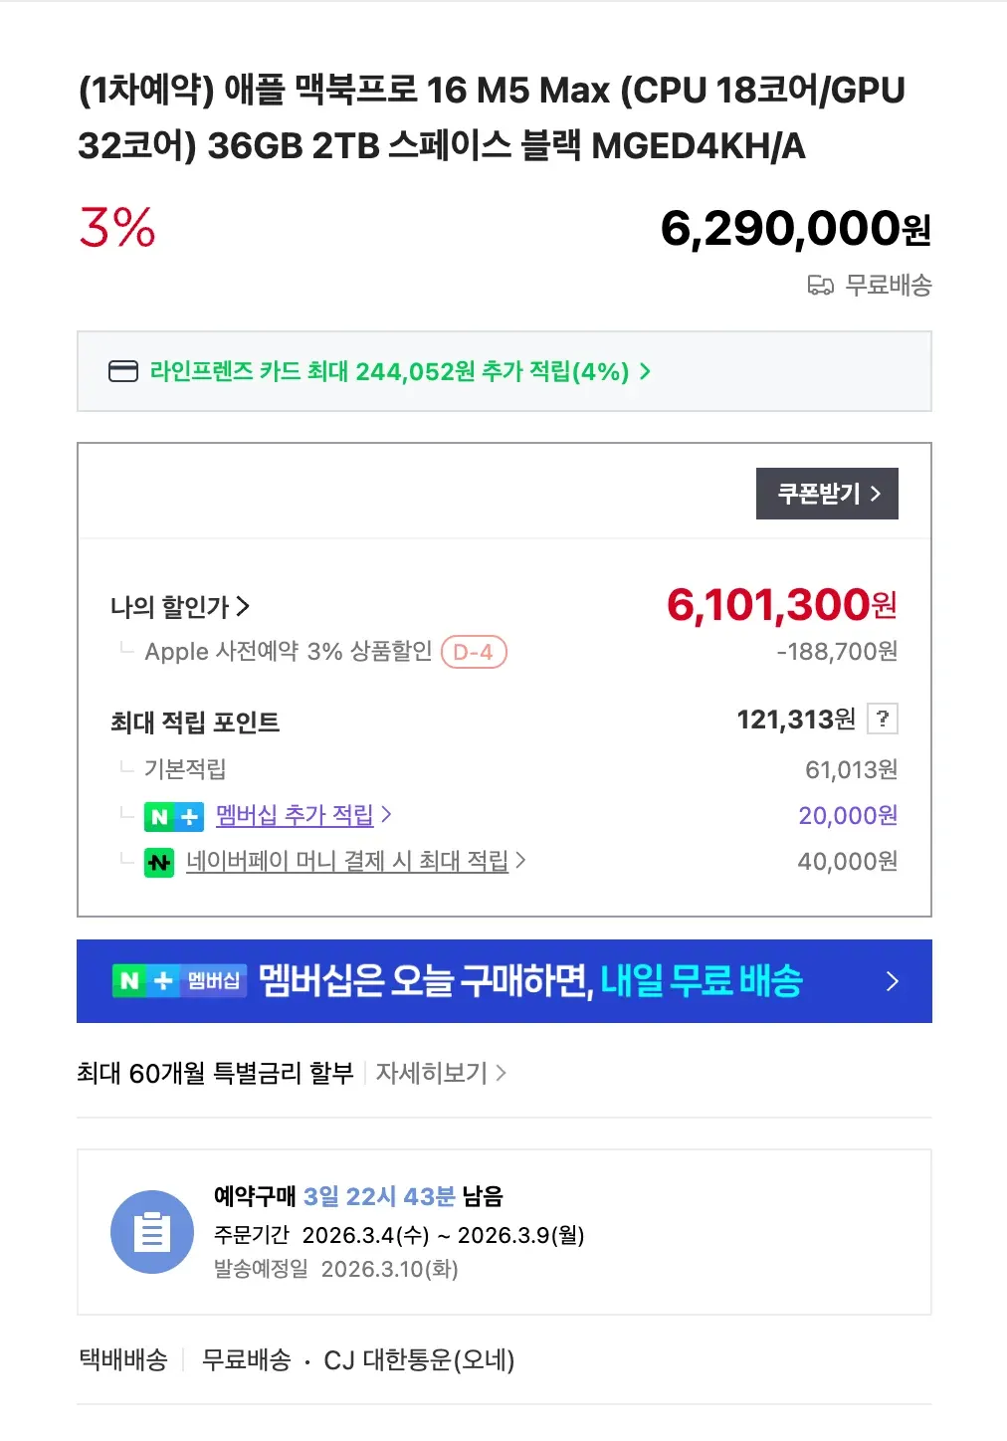Click the 최대 60개월 특별금리 할부 text
This screenshot has width=1007, height=1441.
pyautogui.click(x=215, y=1073)
